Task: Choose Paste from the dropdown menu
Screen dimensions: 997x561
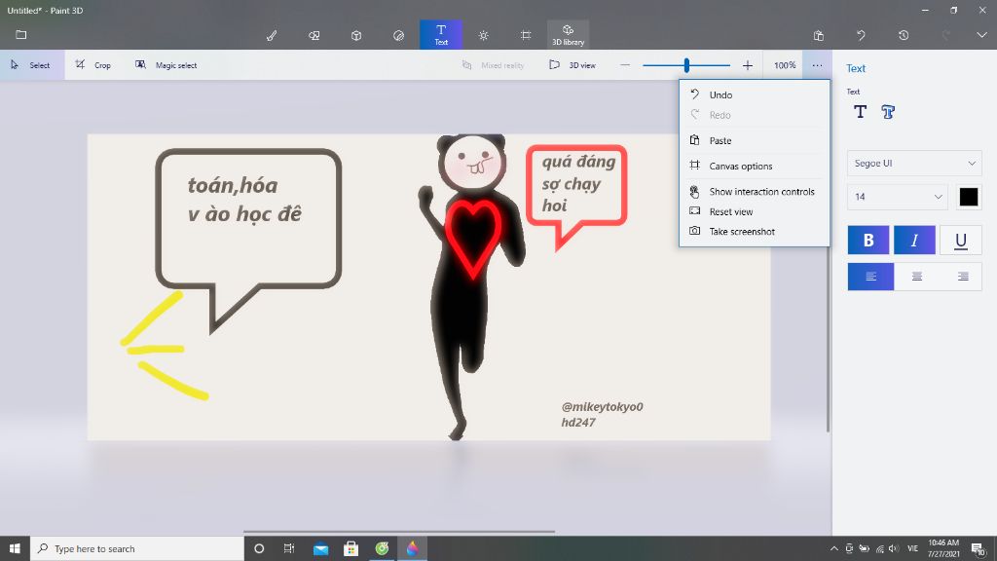Action: click(x=755, y=140)
